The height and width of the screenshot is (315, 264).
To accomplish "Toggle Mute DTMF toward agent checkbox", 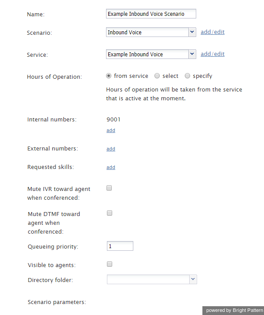I will click(110, 213).
